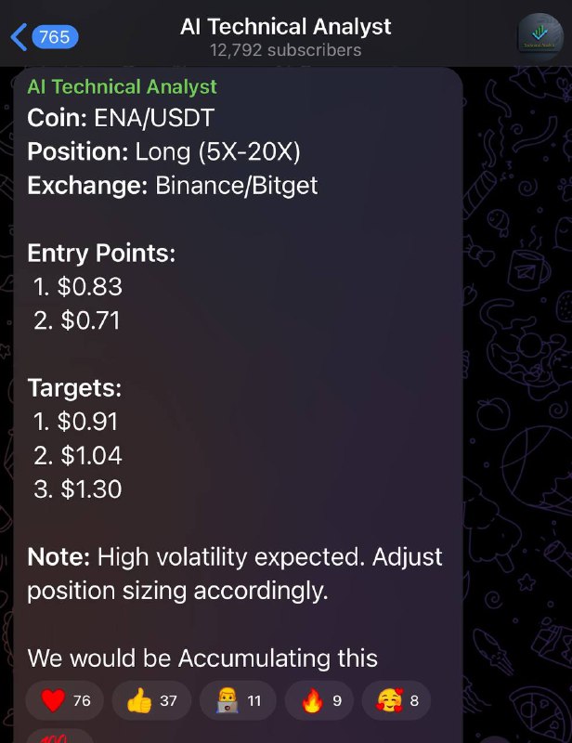Select the fire reaction showing 9
The width and height of the screenshot is (572, 743).
[318, 700]
